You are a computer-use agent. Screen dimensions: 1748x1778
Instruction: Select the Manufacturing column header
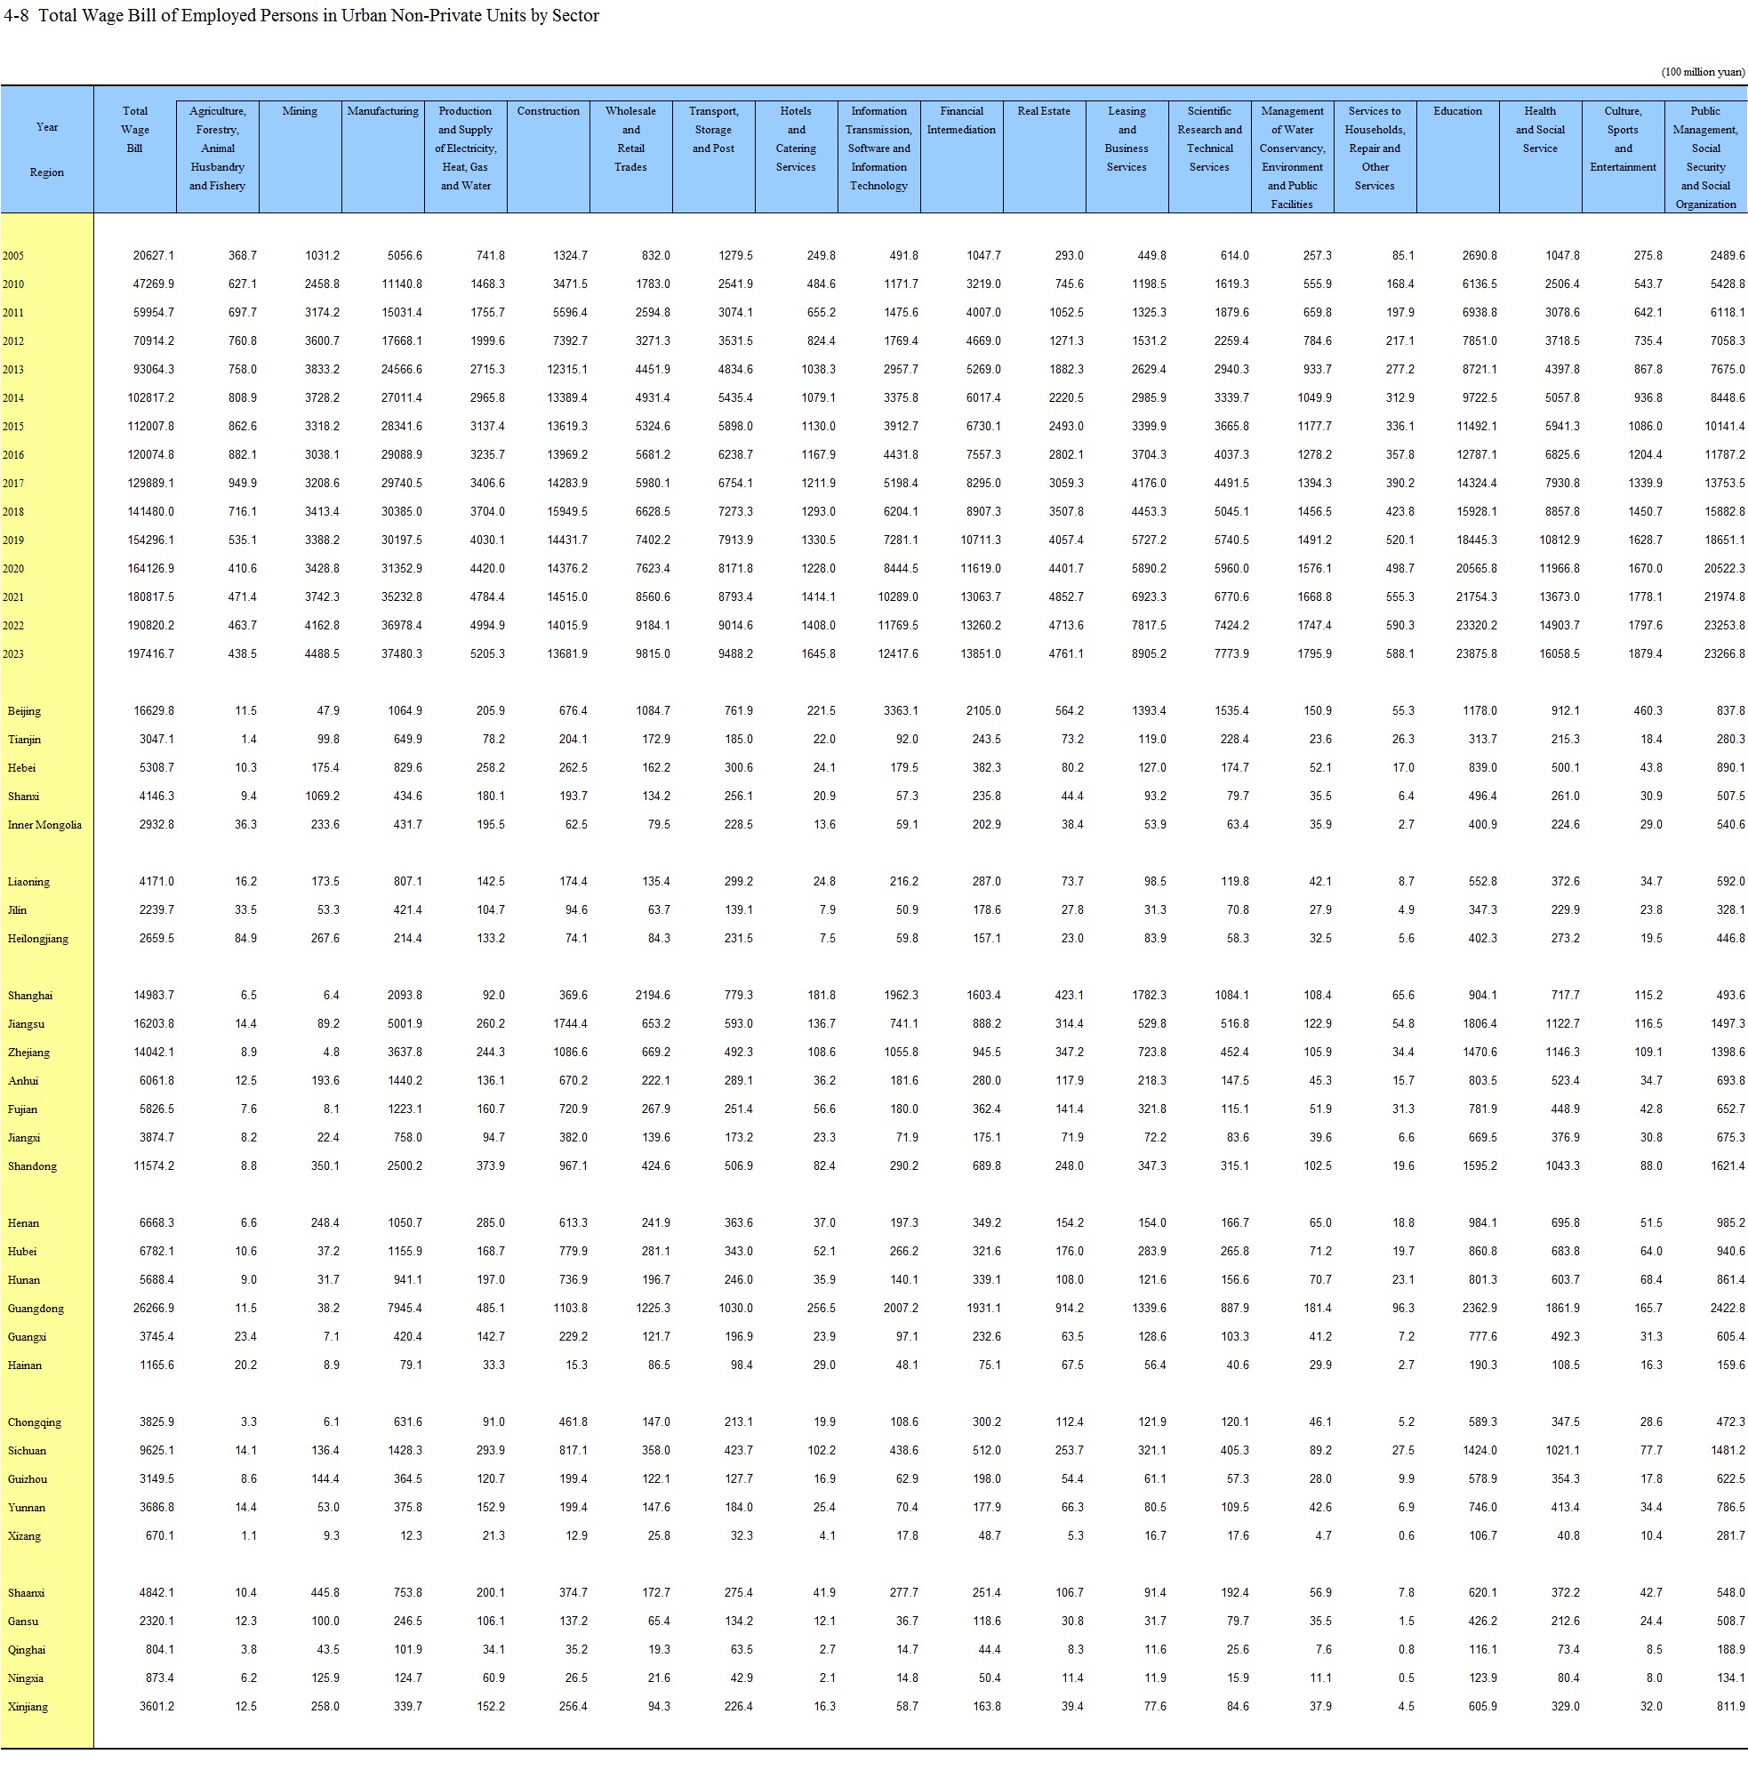(x=383, y=111)
